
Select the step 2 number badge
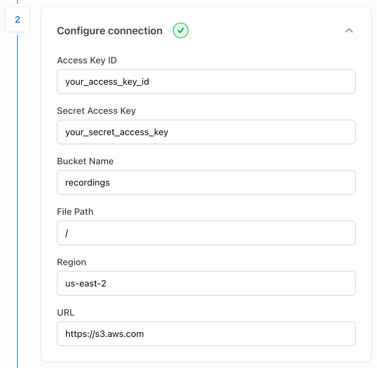point(17,19)
